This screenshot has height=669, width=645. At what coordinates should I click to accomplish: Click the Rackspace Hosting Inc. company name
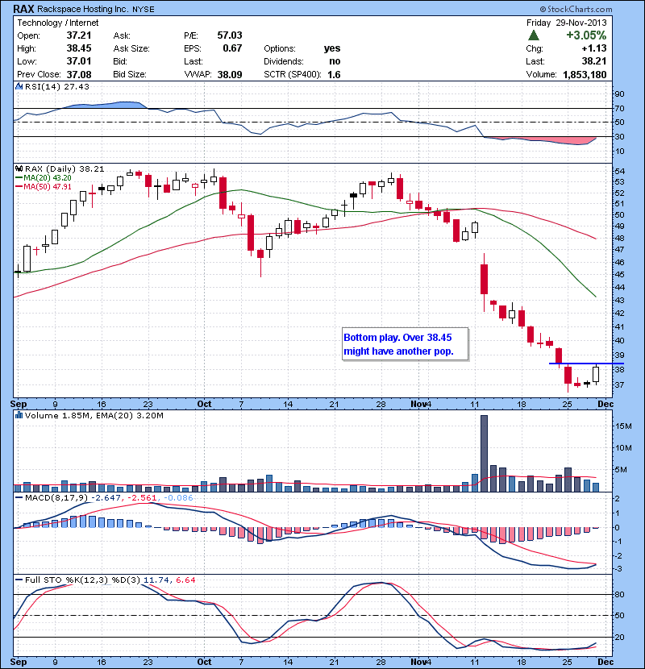click(83, 9)
